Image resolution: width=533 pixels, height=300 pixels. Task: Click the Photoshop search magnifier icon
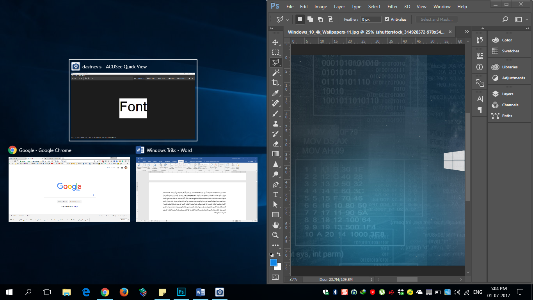click(x=505, y=19)
